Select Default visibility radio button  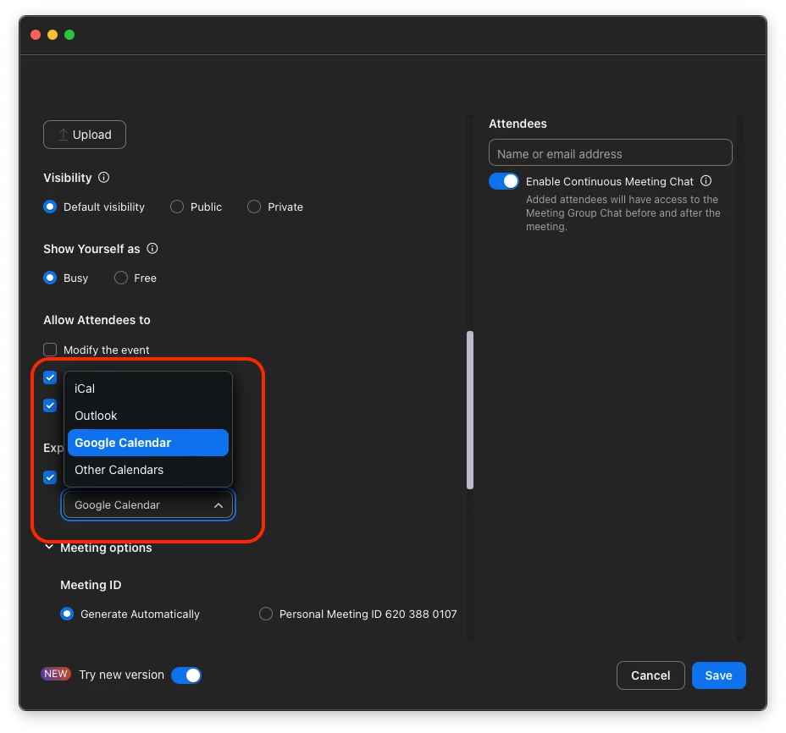pos(50,207)
